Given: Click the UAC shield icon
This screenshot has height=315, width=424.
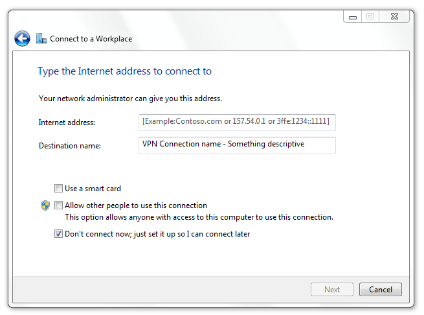Looking at the screenshot, I should click(45, 205).
